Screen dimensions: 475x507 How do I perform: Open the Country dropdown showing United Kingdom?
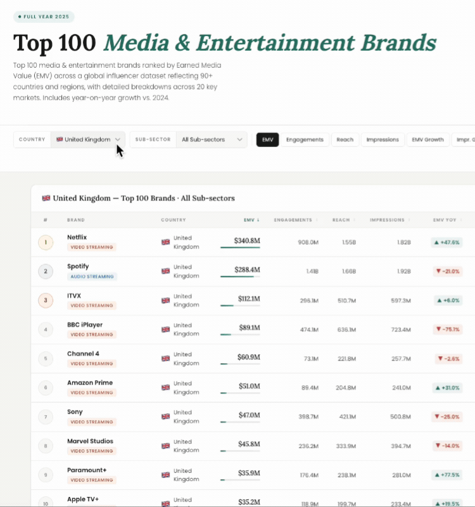pyautogui.click(x=88, y=139)
